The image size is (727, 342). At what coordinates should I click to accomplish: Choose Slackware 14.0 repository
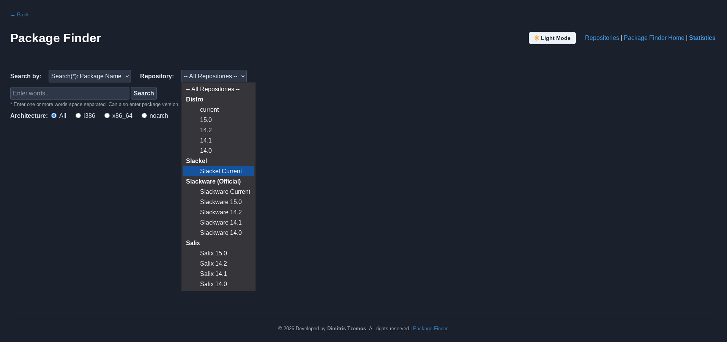pyautogui.click(x=218, y=233)
